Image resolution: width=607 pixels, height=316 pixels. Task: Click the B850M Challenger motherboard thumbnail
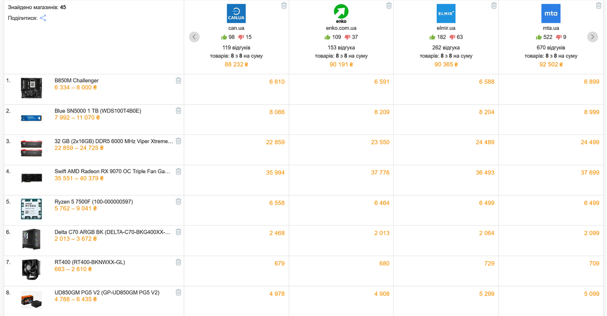(x=31, y=88)
